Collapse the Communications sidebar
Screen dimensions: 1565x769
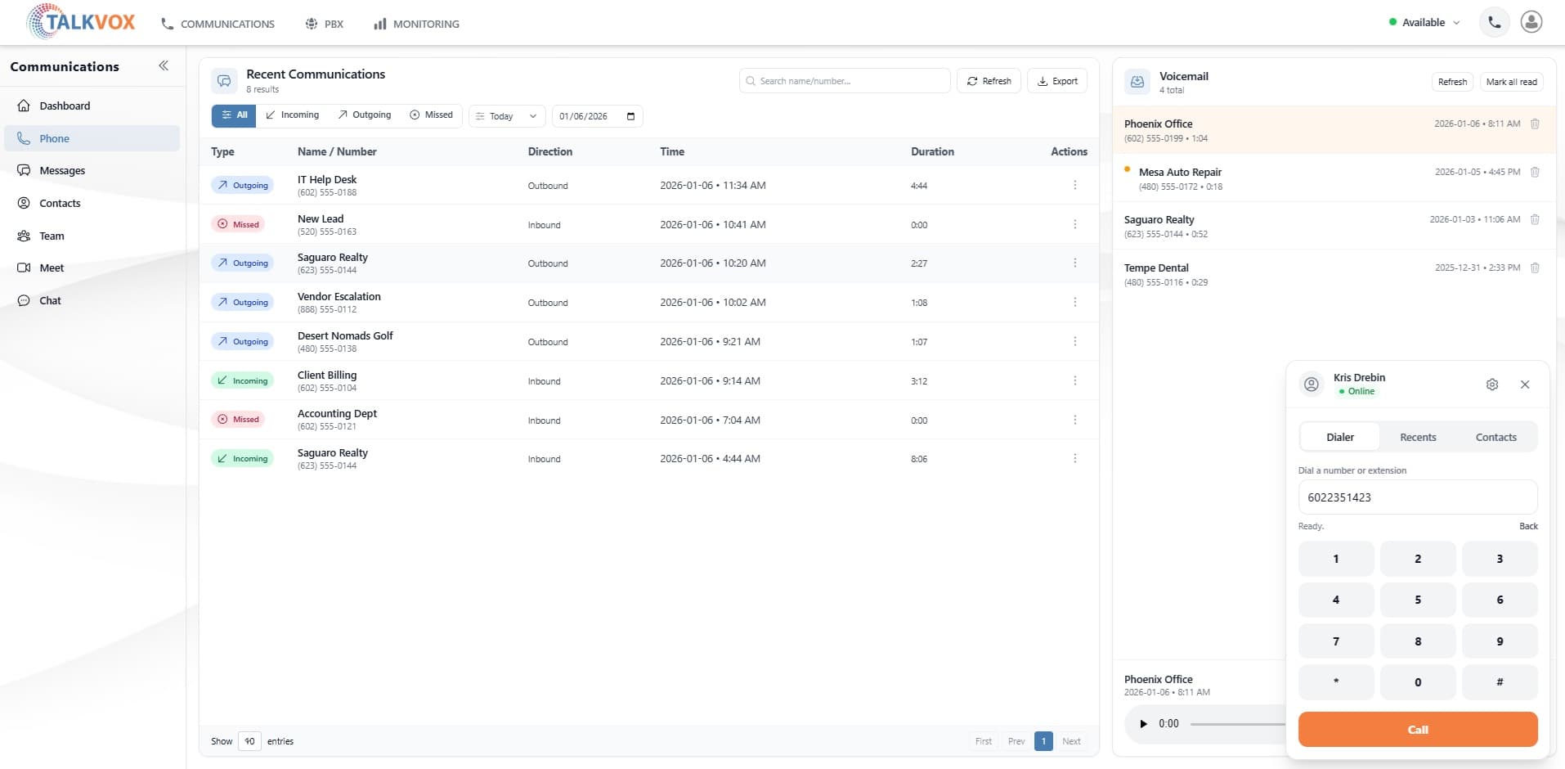164,65
